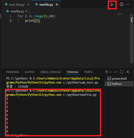
Task: Click the output line showing 9
Action: [7, 131]
